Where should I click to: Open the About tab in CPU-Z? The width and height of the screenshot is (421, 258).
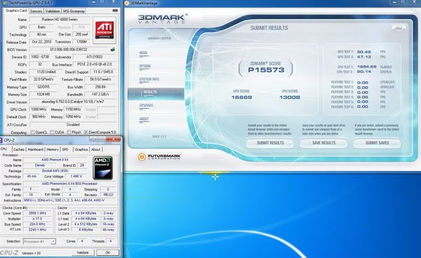click(96, 149)
